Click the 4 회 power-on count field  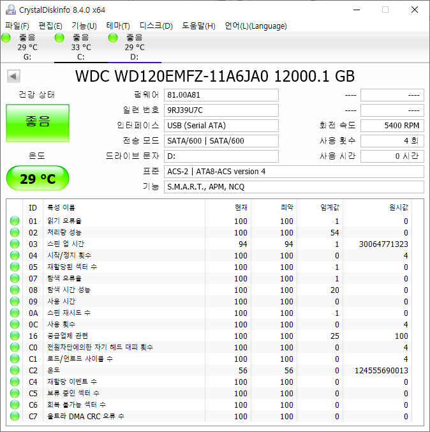[x=392, y=141]
